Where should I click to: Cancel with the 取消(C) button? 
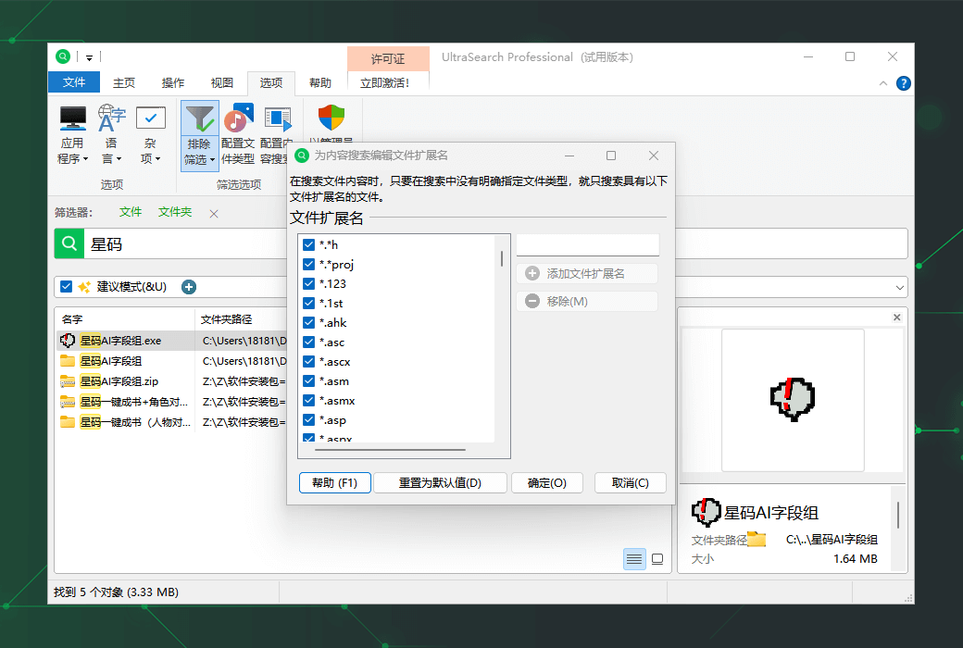631,483
